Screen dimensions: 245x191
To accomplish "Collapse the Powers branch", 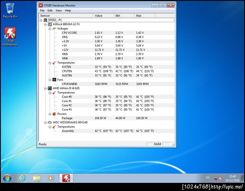I will pos(50,114).
